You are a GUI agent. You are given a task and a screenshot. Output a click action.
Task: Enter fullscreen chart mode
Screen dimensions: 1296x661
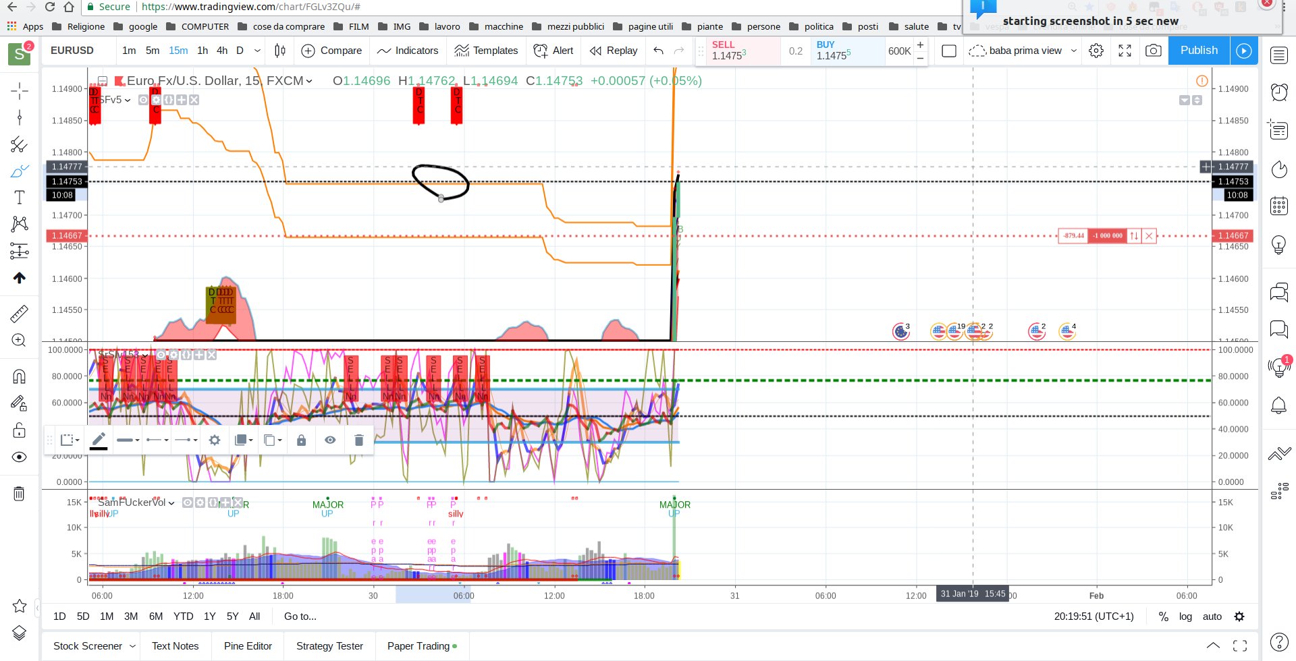click(x=1125, y=51)
